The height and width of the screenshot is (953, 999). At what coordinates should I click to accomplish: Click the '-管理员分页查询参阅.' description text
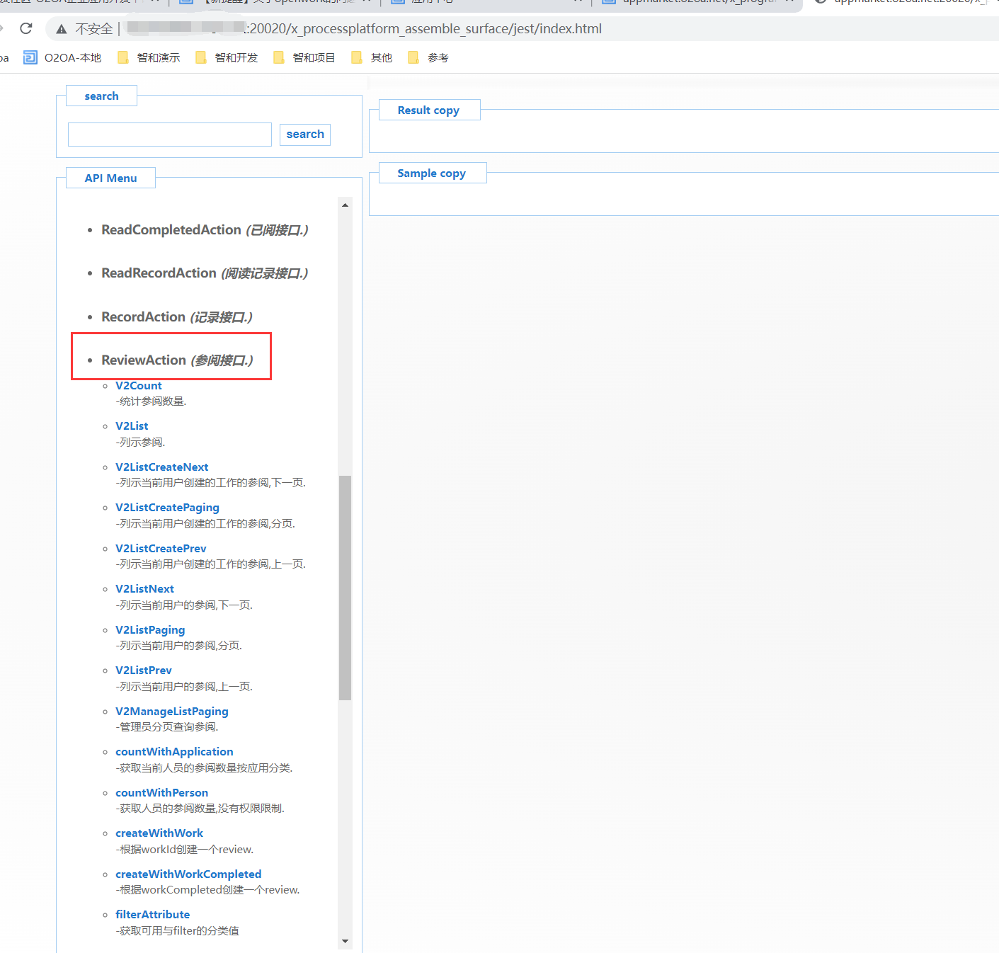point(167,727)
